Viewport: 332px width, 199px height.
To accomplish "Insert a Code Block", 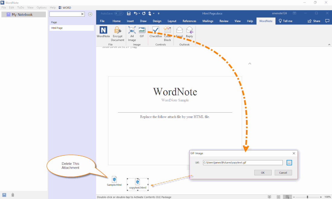I will [x=167, y=34].
